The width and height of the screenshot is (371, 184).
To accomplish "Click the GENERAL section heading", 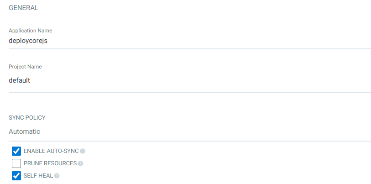I will [x=23, y=8].
